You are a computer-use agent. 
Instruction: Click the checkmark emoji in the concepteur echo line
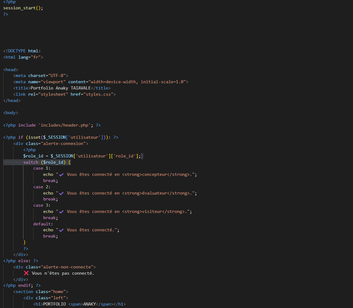point(61,175)
